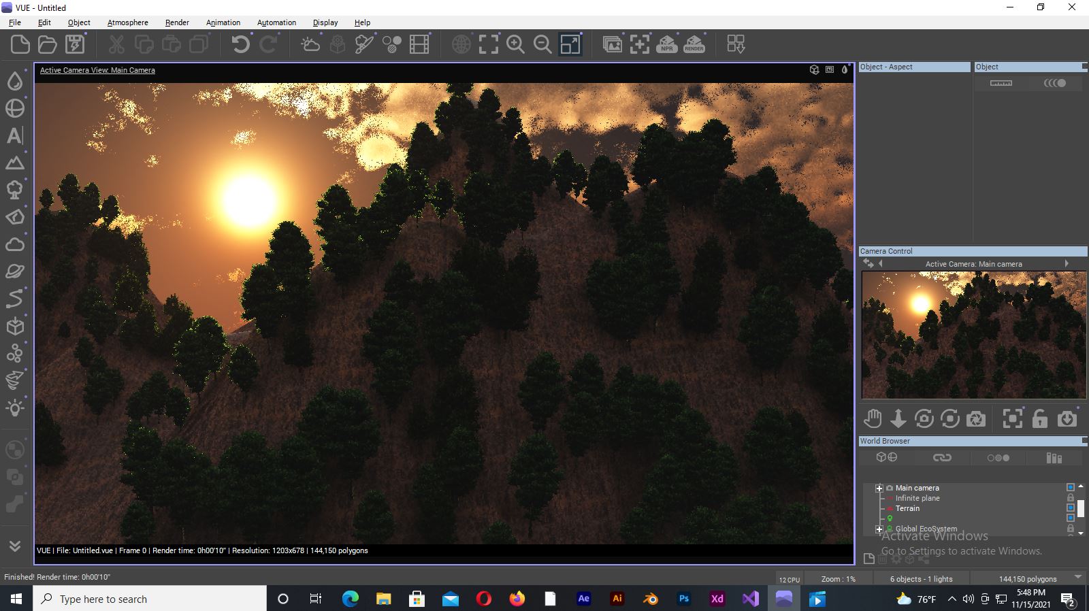
Task: Click the Object panel ruler icon
Action: (1001, 83)
